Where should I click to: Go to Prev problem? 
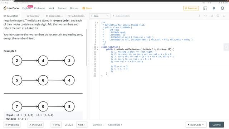click(56, 125)
